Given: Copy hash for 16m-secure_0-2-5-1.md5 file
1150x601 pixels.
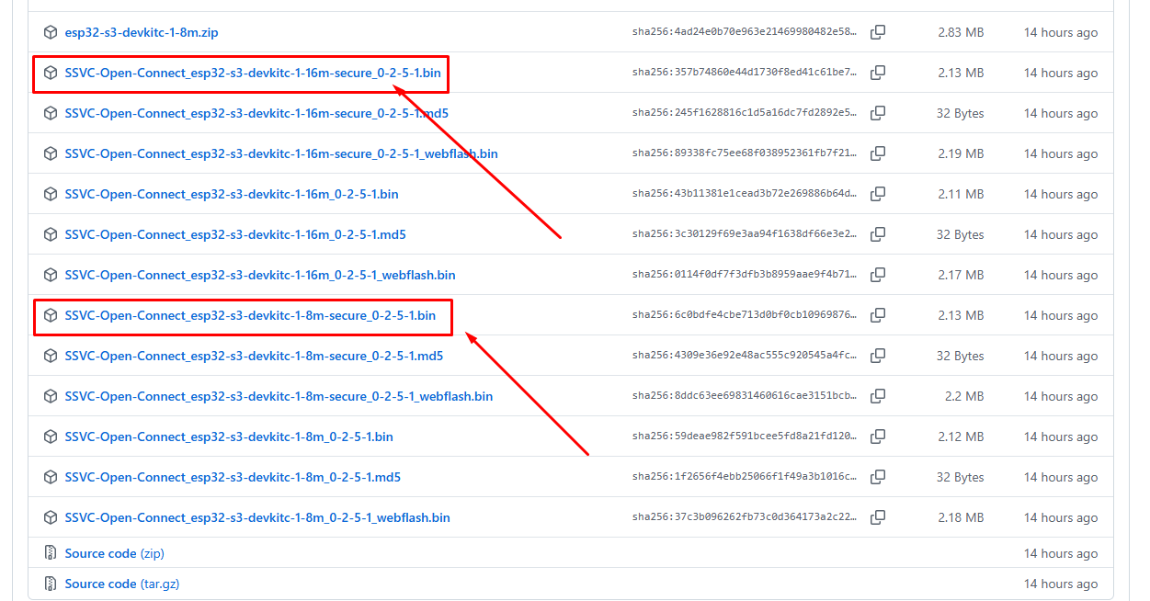Looking at the screenshot, I should 878,113.
